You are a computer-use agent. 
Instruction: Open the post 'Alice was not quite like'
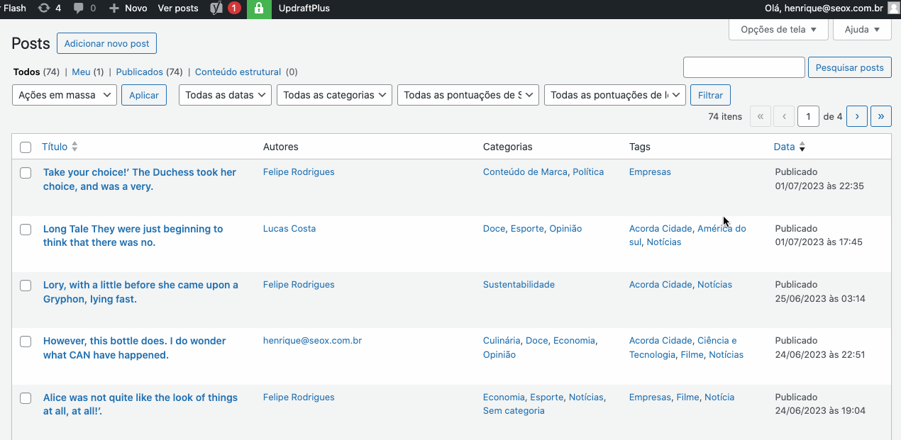pyautogui.click(x=140, y=405)
